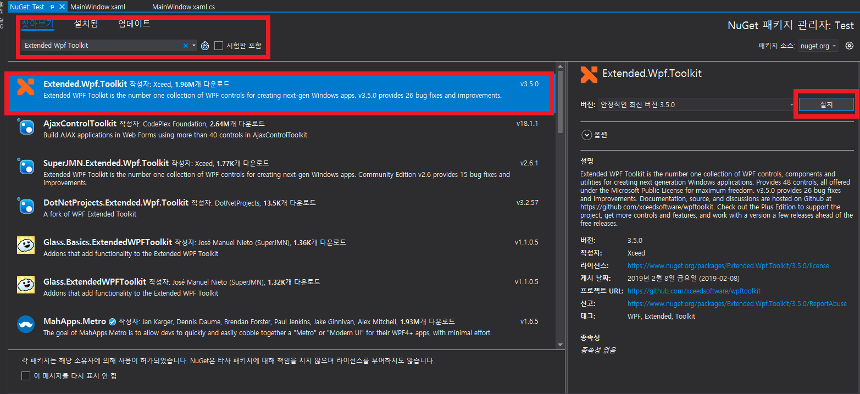
Task: Open the MainWindow.xaml document tab
Action: (x=98, y=7)
